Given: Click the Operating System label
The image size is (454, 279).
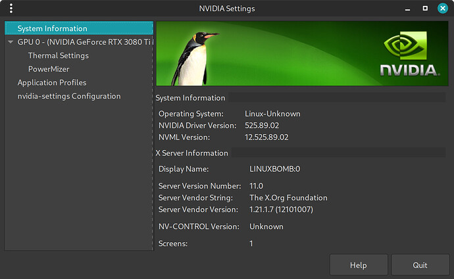Looking at the screenshot, I should coord(191,114).
